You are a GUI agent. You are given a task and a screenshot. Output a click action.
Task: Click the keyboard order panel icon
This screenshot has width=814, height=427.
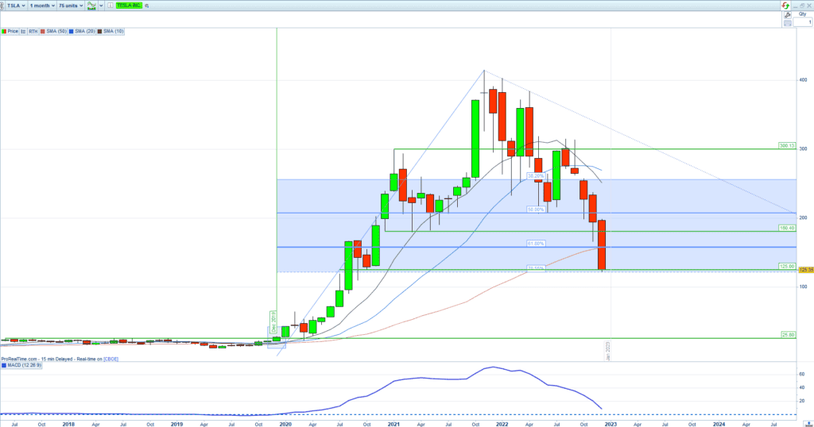coord(787,23)
